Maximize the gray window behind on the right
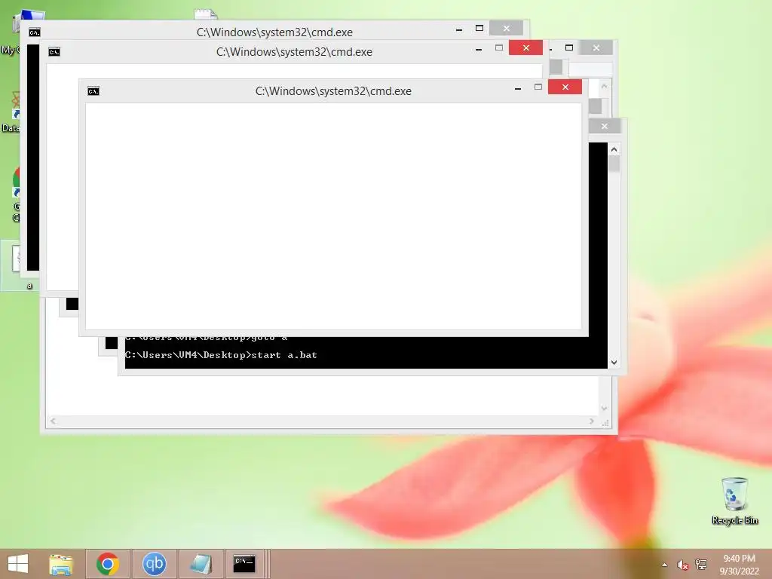This screenshot has width=772, height=579. click(x=569, y=47)
